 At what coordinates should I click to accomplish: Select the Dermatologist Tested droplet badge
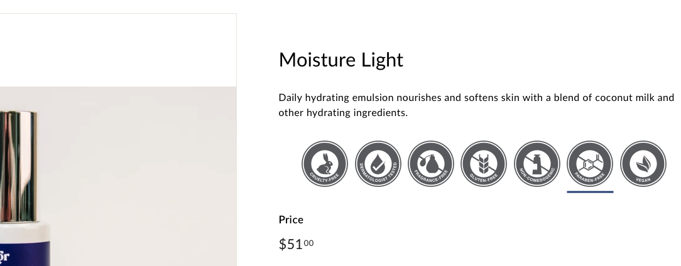[x=378, y=164]
